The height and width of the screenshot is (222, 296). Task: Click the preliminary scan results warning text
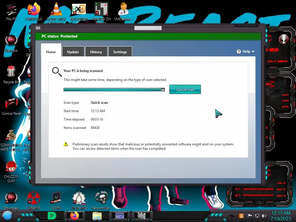153,146
